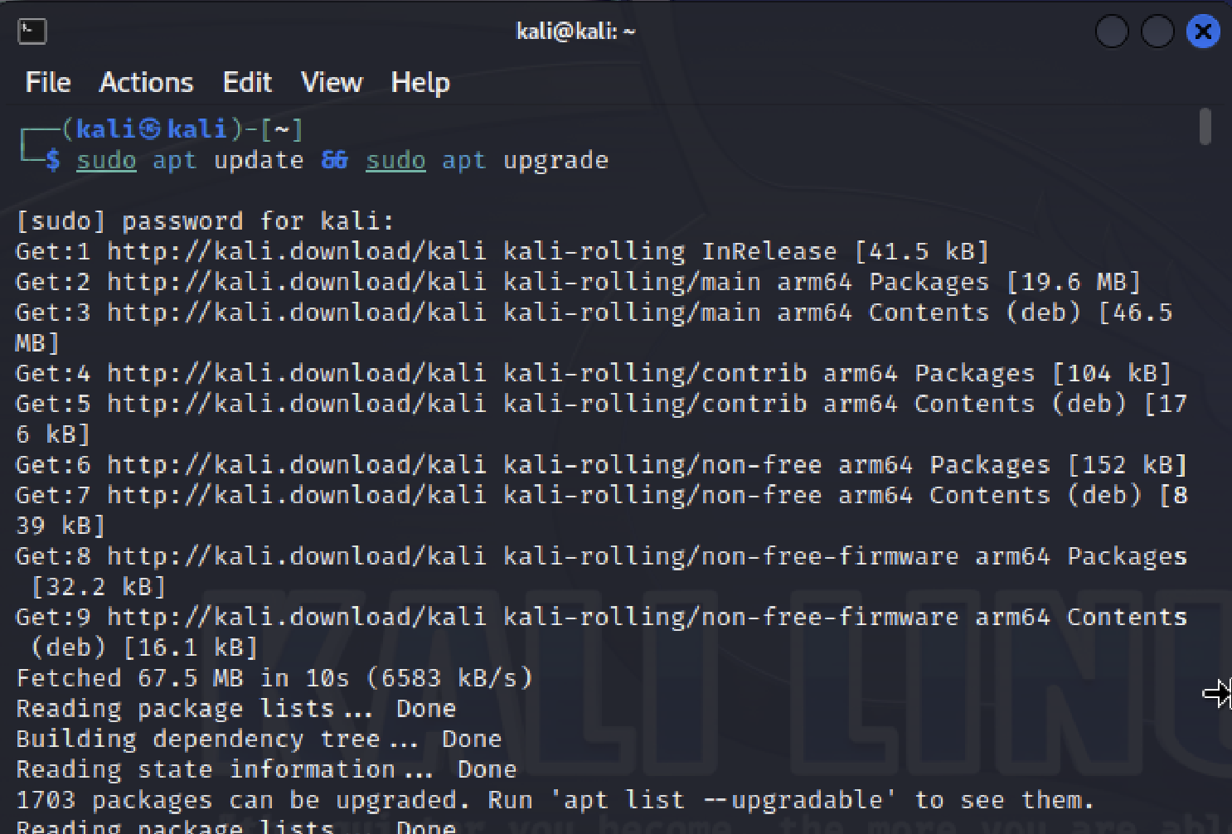The height and width of the screenshot is (834, 1232).
Task: Maximize the terminal with the middle round button
Action: tap(1157, 32)
